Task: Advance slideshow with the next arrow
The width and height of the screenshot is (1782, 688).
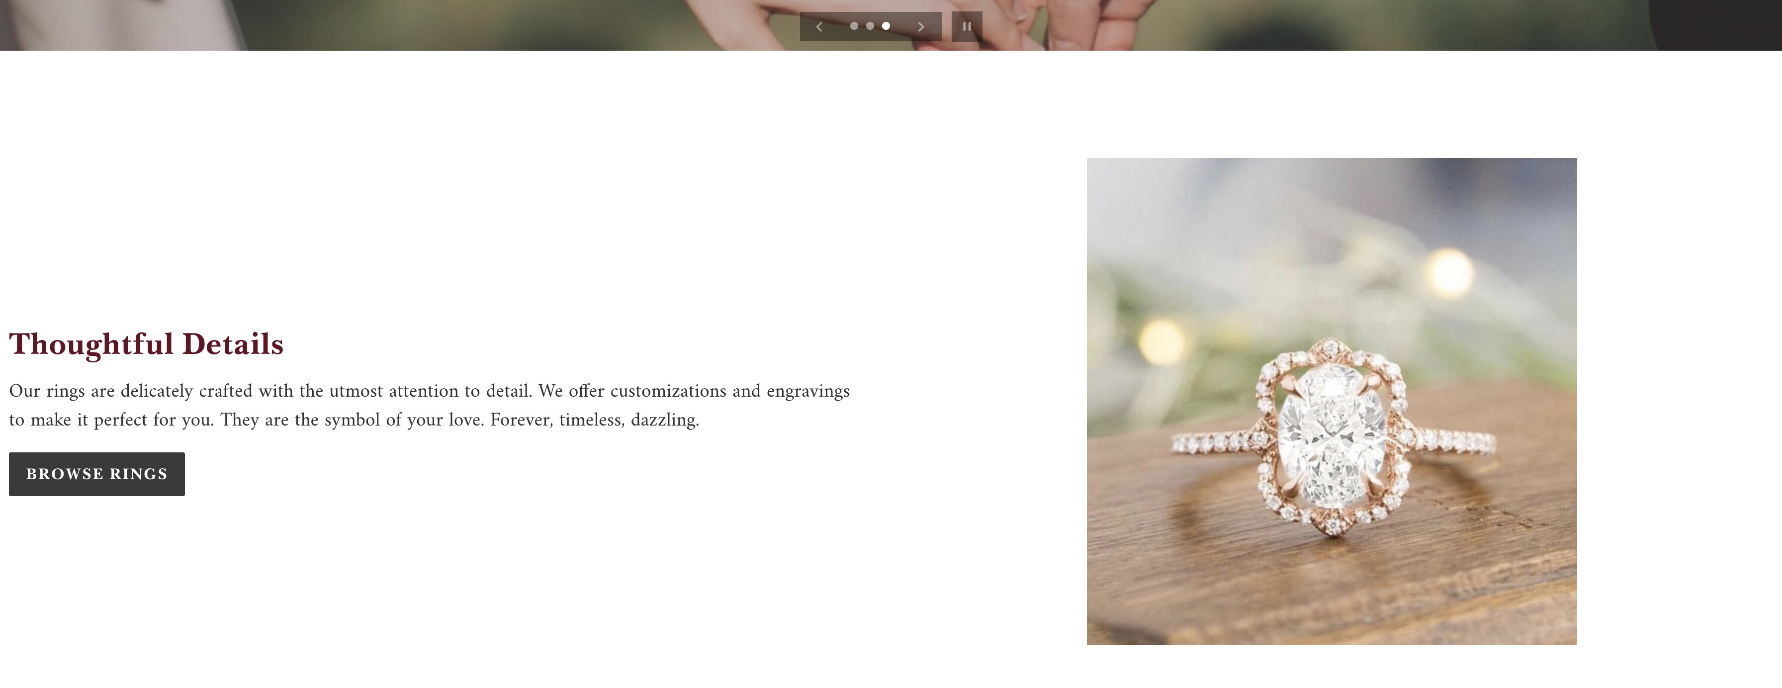Action: (x=921, y=27)
